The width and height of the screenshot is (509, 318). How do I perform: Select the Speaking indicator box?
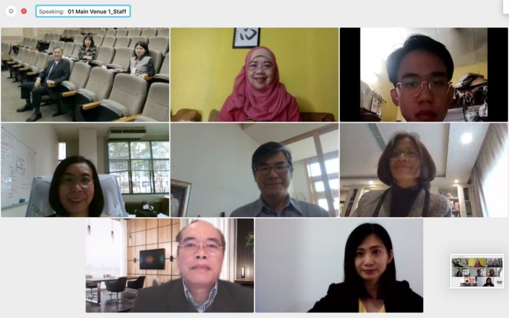point(83,11)
